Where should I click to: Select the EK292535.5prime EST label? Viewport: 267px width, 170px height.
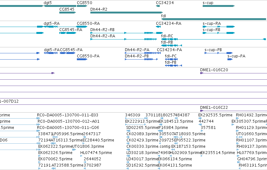[x=215, y=115]
